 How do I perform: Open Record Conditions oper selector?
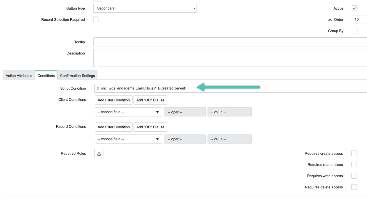pos(185,139)
